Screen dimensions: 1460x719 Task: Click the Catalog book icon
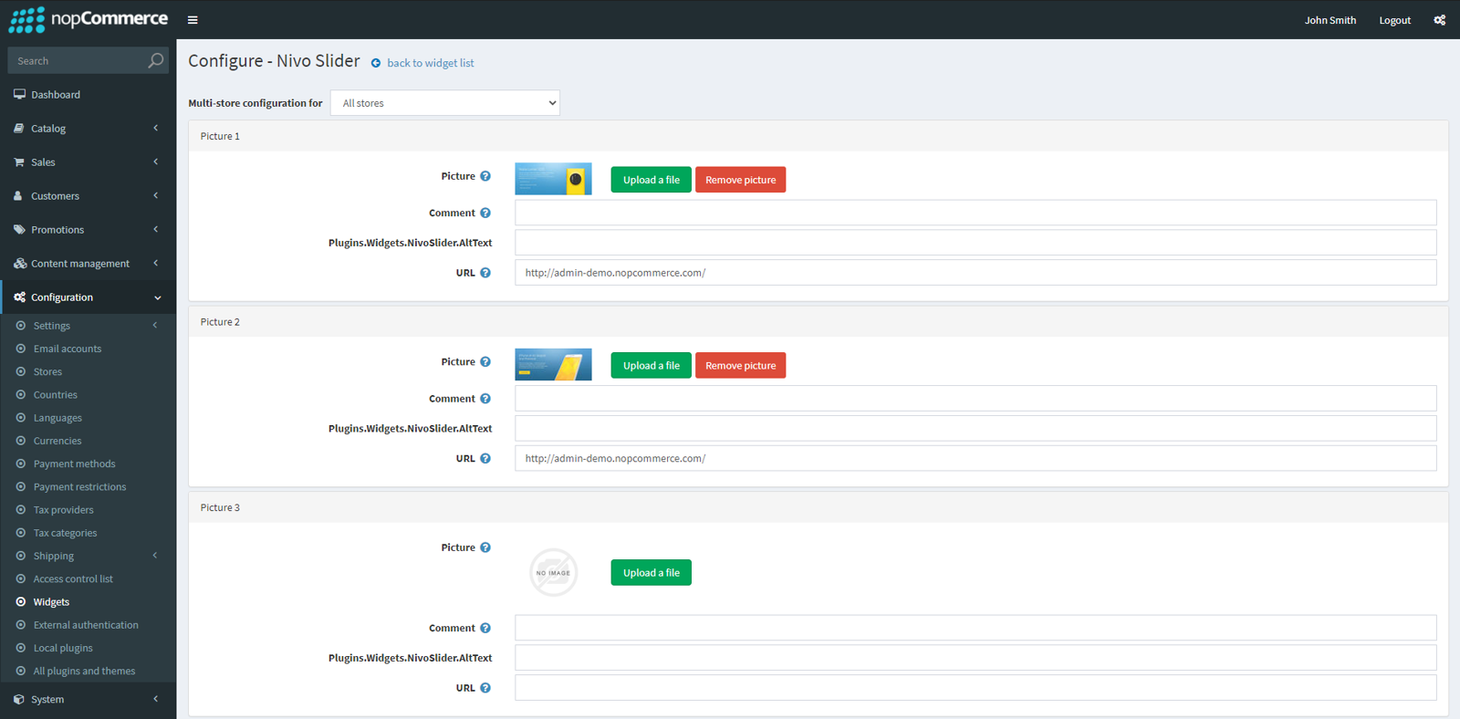(x=19, y=129)
